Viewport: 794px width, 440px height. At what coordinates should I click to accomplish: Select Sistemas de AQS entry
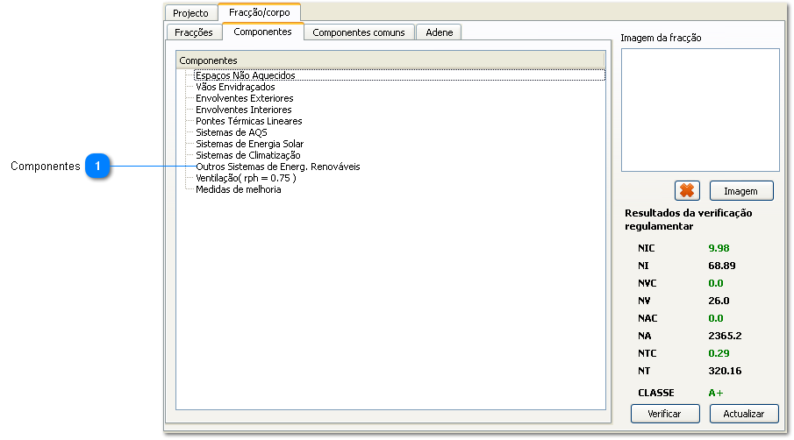(x=231, y=132)
